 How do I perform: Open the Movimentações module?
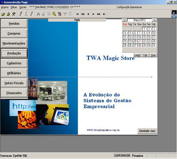14,43
